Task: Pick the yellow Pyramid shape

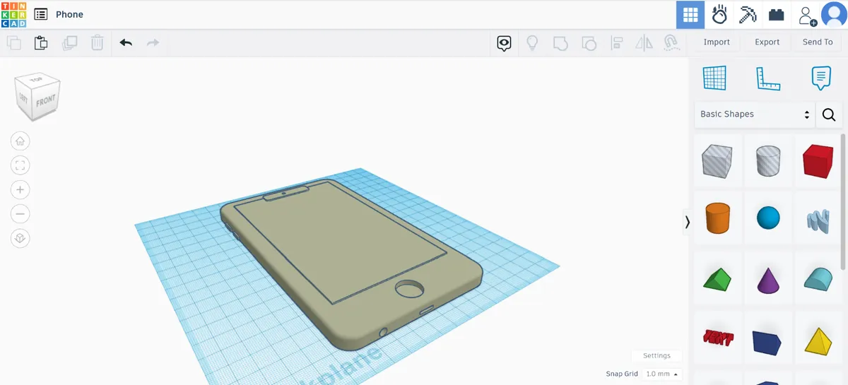Action: [x=818, y=341]
